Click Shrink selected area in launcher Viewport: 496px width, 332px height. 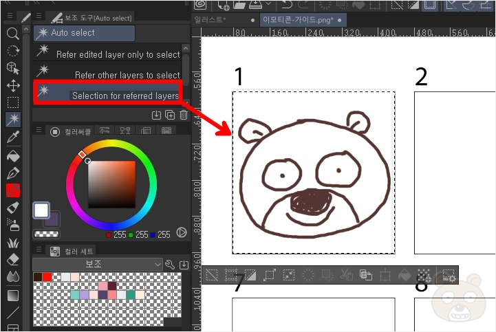[289, 275]
